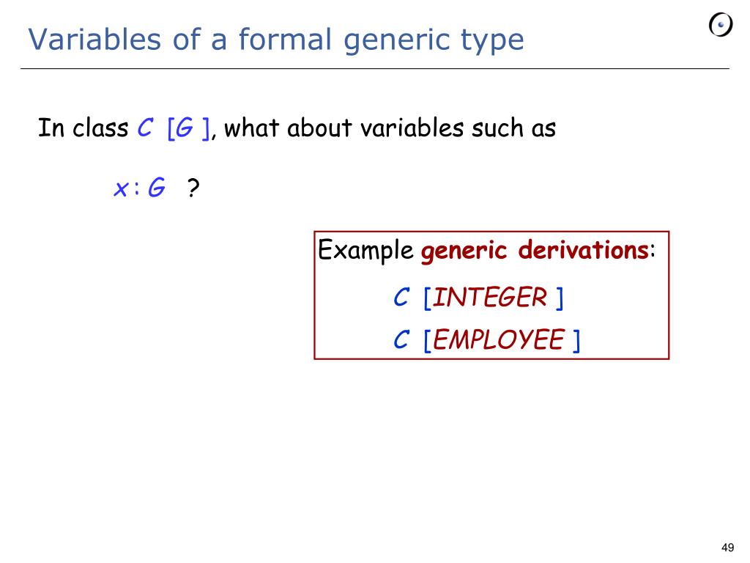This screenshot has width=750, height=563.
Task: Click the question mark after x : G
Action: [x=193, y=188]
